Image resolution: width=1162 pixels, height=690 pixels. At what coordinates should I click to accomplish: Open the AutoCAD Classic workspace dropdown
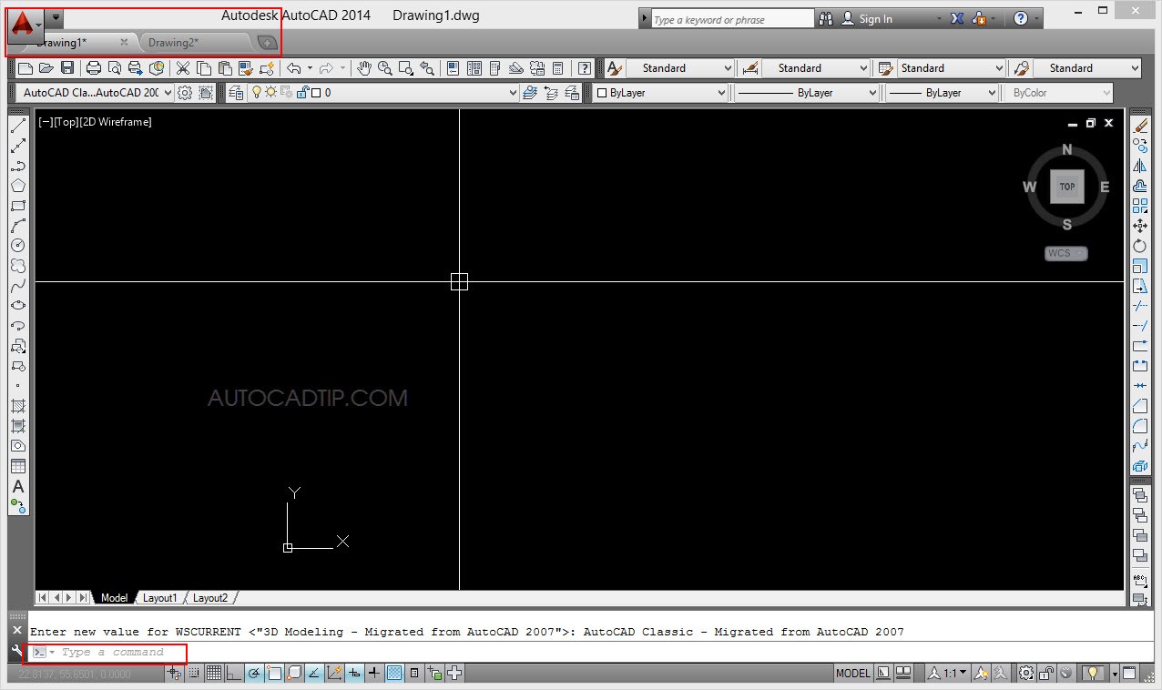(97, 93)
